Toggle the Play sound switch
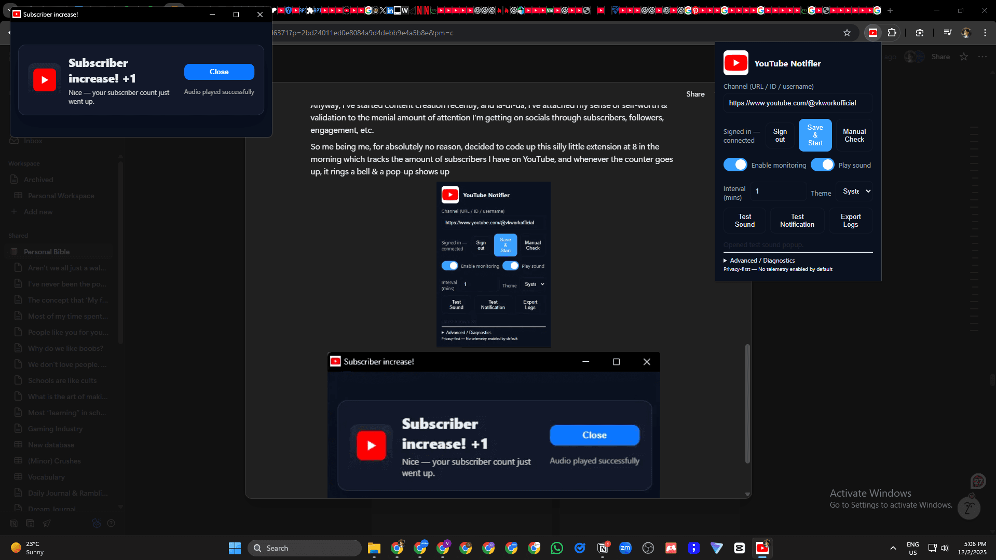The width and height of the screenshot is (996, 560). pos(822,165)
